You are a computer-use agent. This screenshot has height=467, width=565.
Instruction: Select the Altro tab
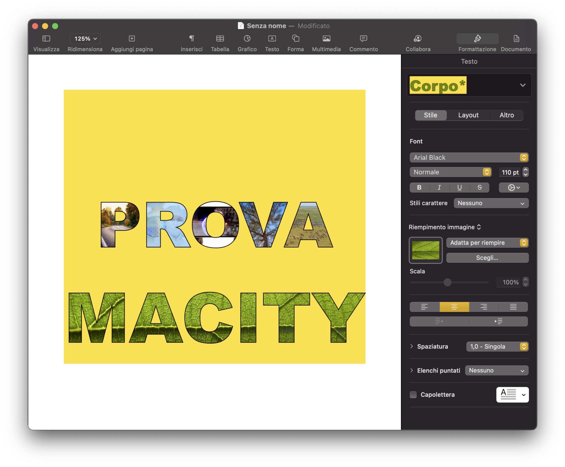[x=507, y=115]
